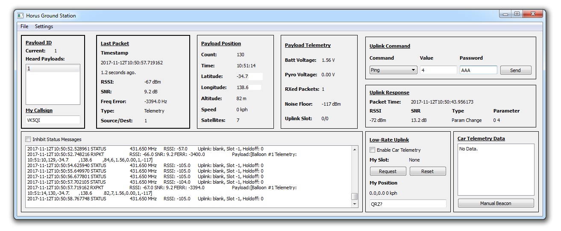This screenshot has height=231, width=561.
Task: Click the Satellites value 7
Action: point(238,120)
